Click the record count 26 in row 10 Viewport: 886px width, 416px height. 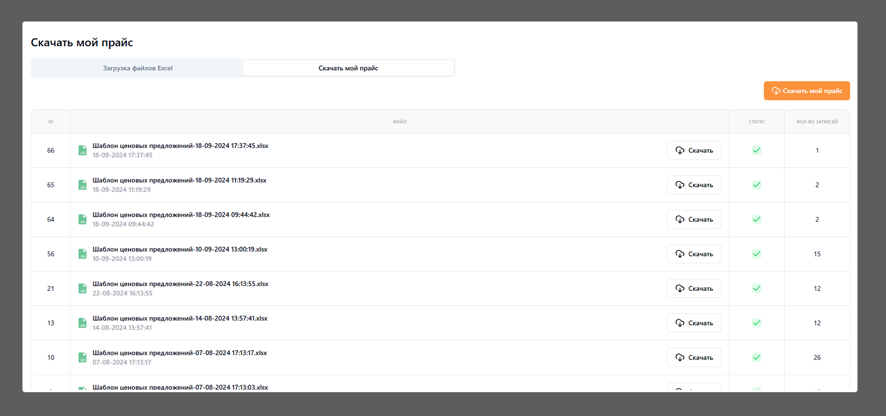(x=817, y=358)
